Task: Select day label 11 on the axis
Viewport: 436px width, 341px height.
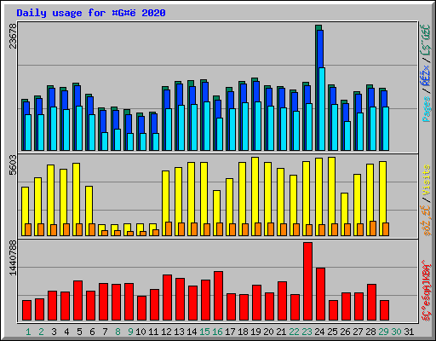Action: (x=153, y=332)
